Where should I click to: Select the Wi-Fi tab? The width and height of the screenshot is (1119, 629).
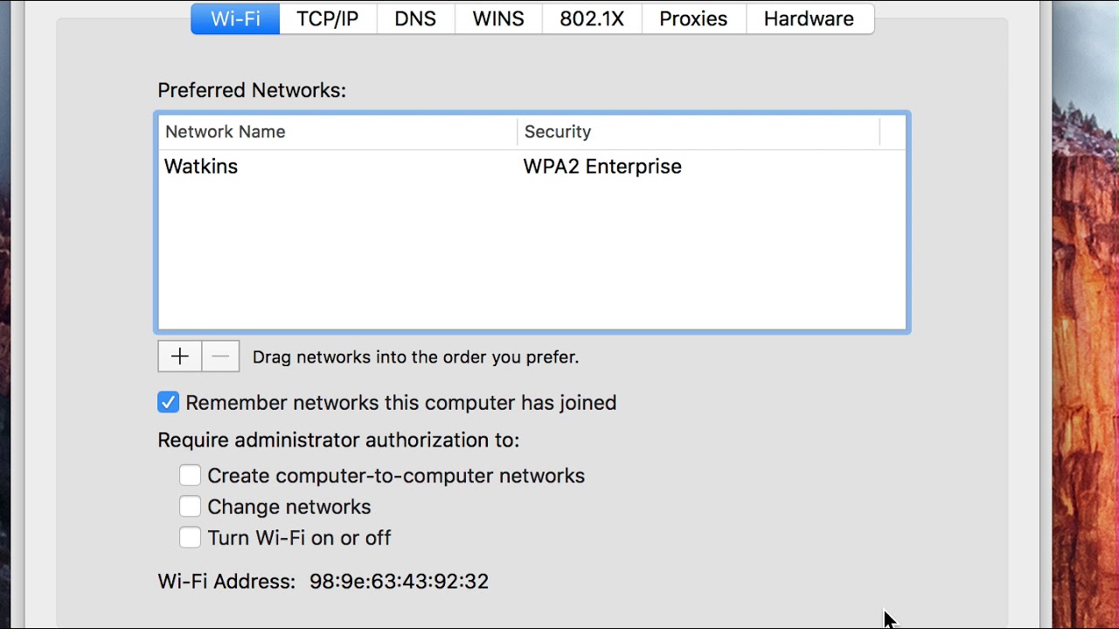[x=235, y=19]
